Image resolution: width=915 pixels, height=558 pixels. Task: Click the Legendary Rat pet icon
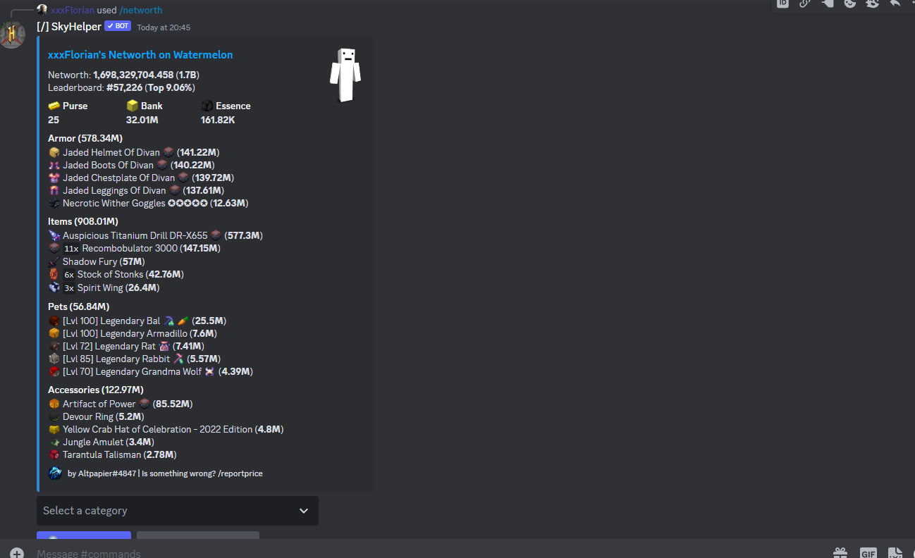[54, 346]
